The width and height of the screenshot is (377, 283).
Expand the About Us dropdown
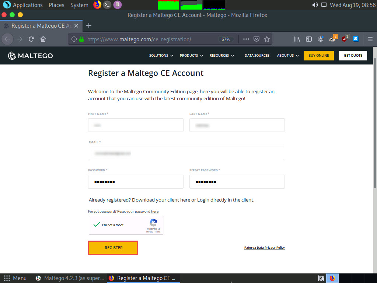(288, 56)
